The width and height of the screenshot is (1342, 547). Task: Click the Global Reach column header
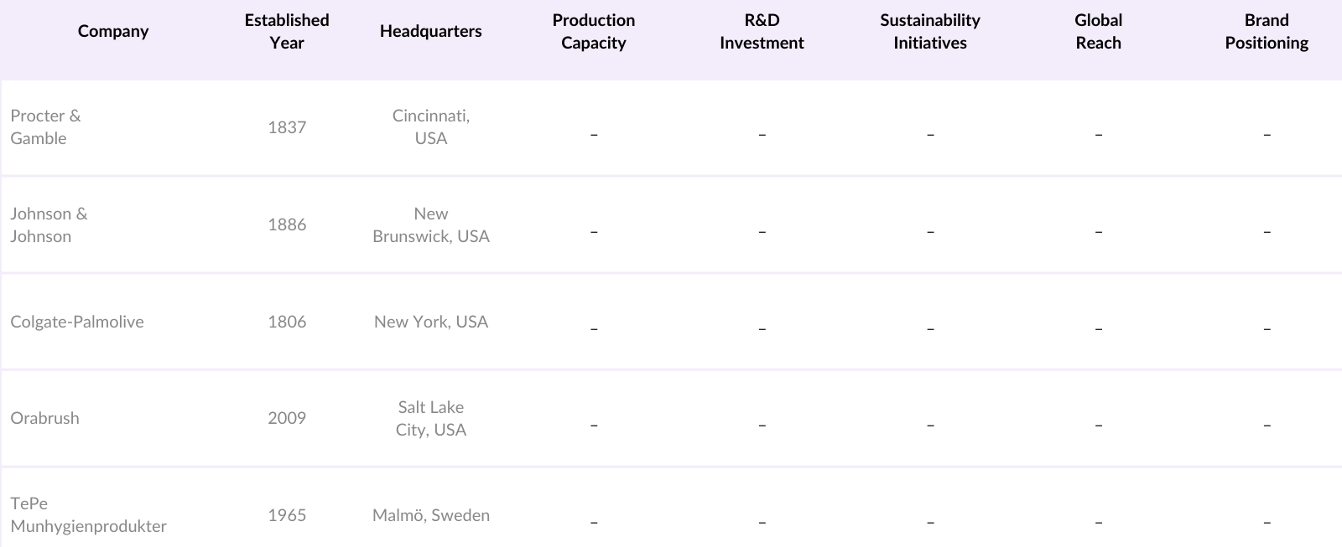tap(1098, 32)
